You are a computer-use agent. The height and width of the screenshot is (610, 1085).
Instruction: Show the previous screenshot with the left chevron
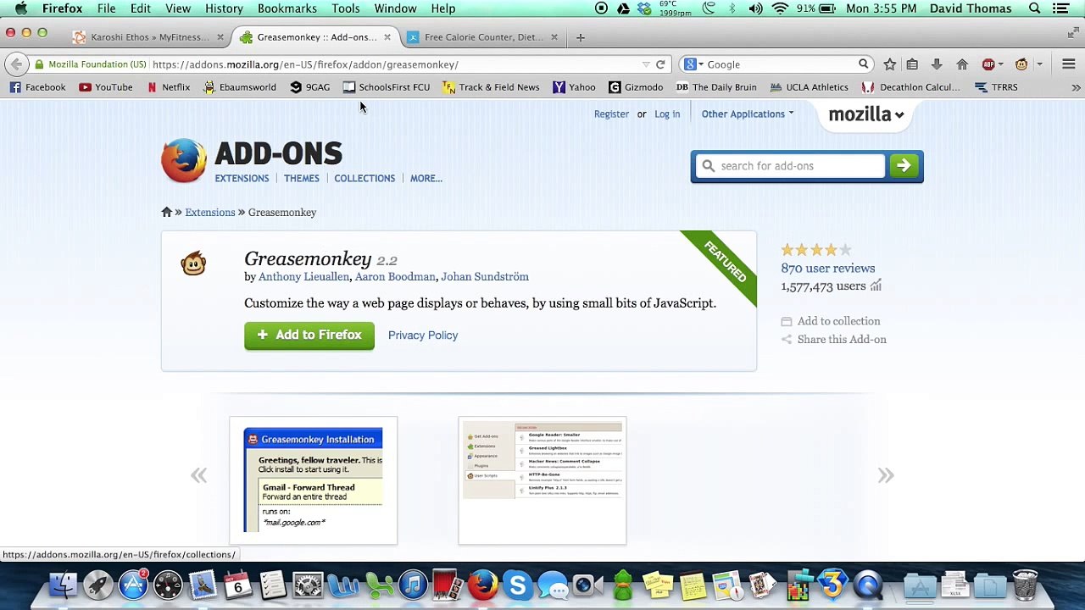click(198, 475)
